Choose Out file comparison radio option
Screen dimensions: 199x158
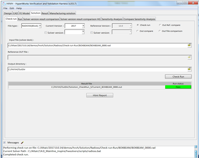[x=159, y=31]
